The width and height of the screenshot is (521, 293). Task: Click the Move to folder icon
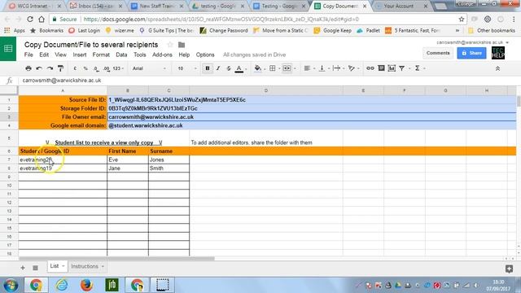click(182, 45)
